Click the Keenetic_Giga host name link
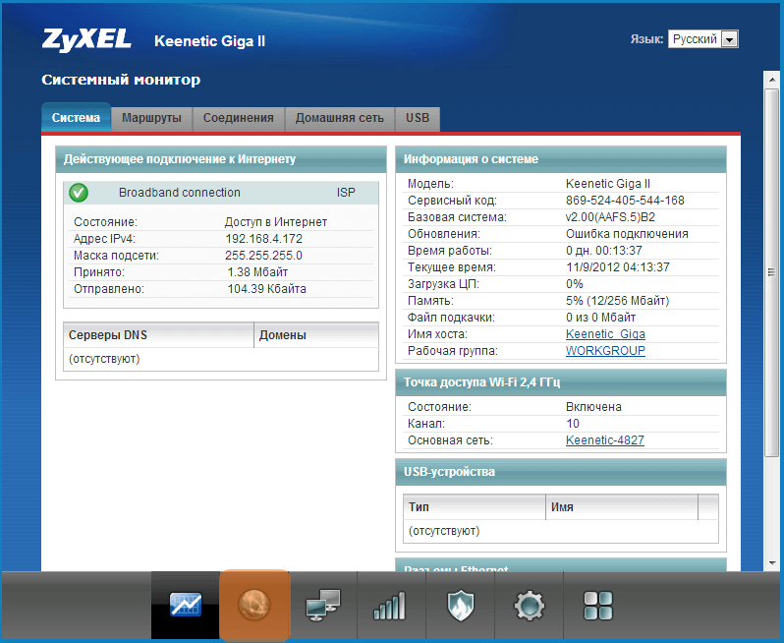The height and width of the screenshot is (643, 784). click(605, 334)
